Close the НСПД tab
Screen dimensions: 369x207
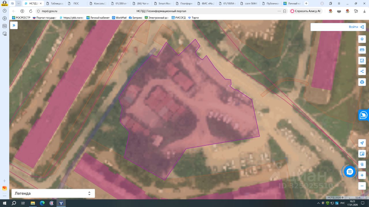tap(41, 3)
